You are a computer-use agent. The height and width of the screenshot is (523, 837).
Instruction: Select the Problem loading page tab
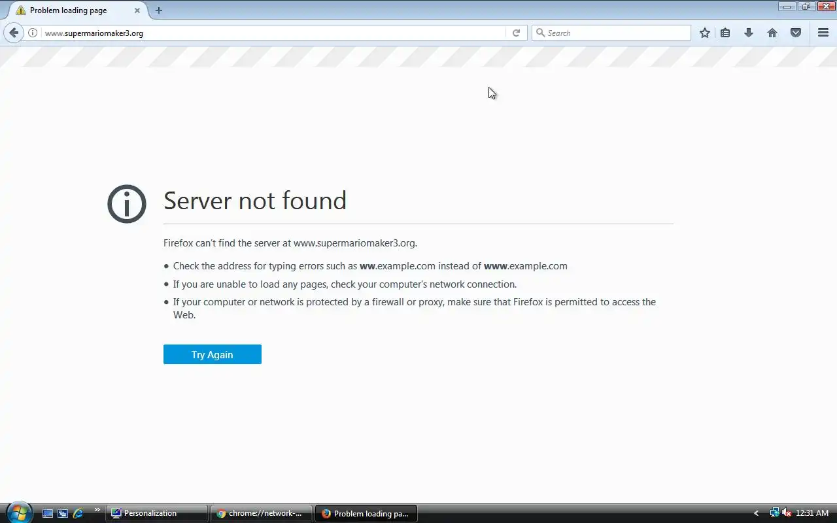(78, 10)
